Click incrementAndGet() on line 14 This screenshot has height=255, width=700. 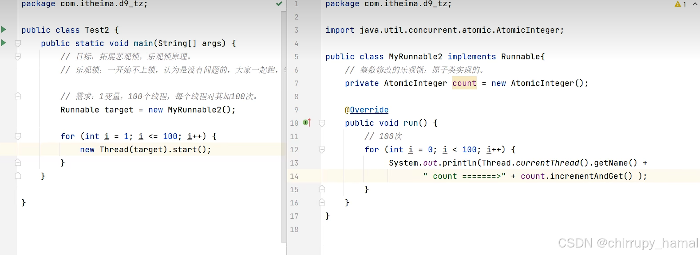pos(591,176)
